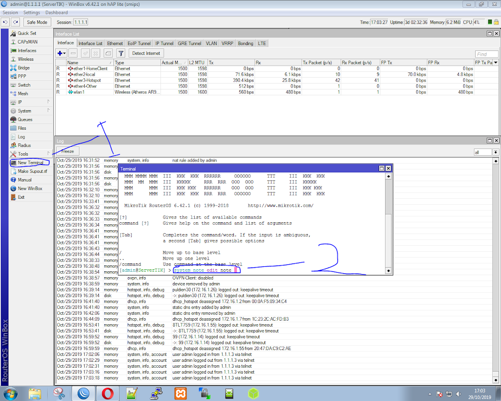
Task: Open New Terminal from sidebar
Action: (30, 163)
